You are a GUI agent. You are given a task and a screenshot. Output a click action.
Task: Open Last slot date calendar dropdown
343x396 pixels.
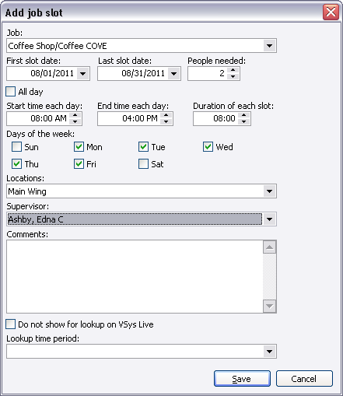pos(174,74)
